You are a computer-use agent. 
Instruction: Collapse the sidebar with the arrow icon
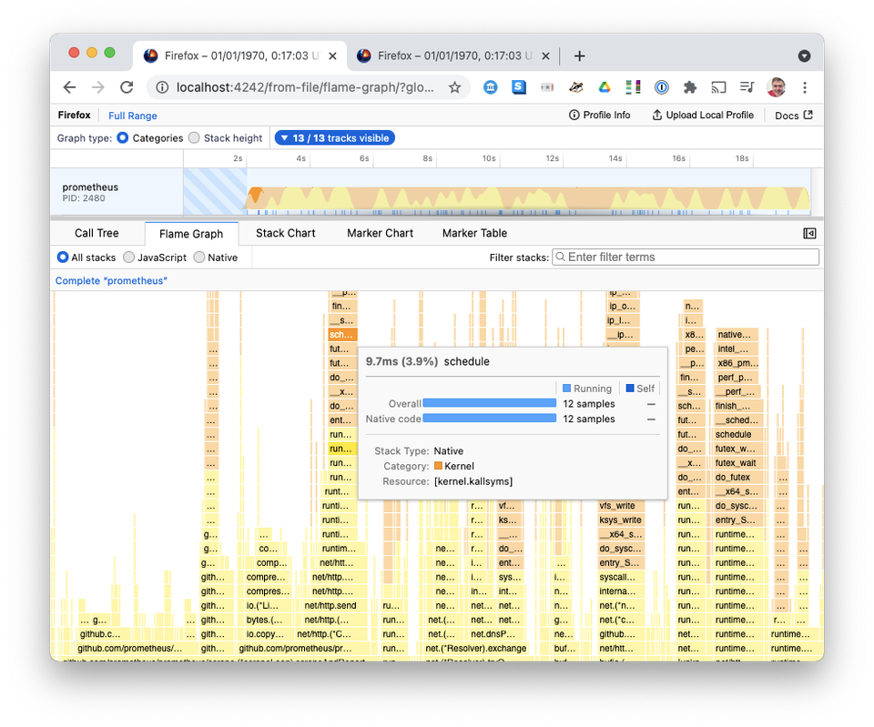coord(808,233)
